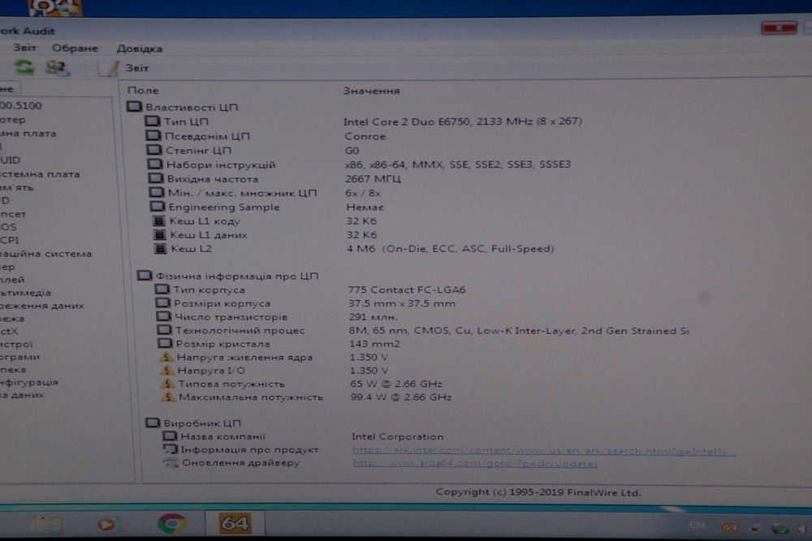The image size is (812, 541).
Task: Select the 'x86, x86-64, MMX, SSE' instruction sets value
Action: point(458,165)
